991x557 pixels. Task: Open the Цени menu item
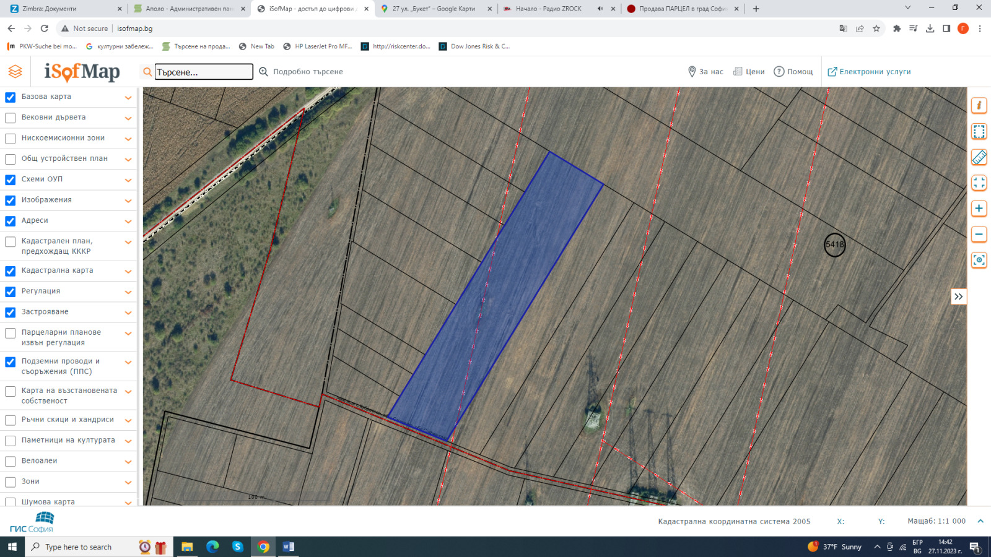tap(749, 72)
